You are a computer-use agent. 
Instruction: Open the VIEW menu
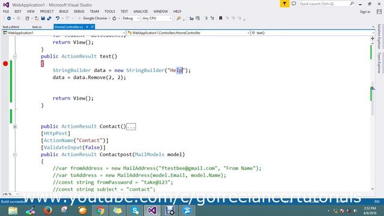31,11
